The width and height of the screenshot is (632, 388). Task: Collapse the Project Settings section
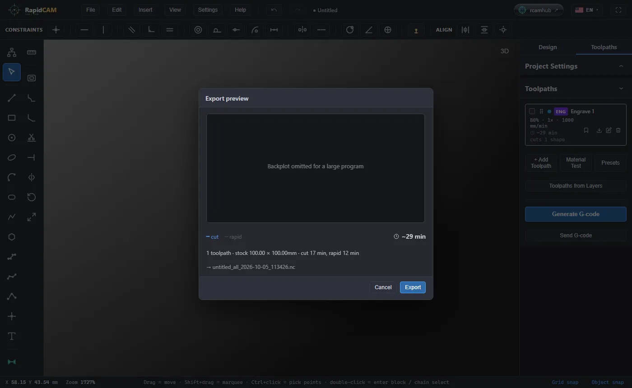tap(621, 66)
